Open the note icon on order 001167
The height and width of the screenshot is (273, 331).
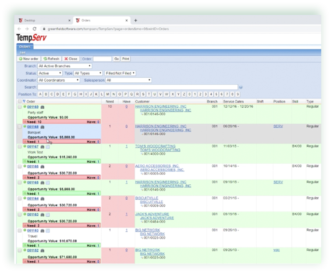tap(48, 147)
